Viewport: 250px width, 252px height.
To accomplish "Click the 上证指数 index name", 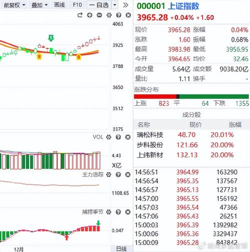I will click(183, 7).
